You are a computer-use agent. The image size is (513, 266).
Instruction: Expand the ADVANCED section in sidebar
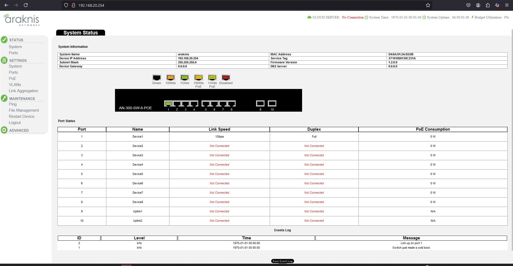19,130
